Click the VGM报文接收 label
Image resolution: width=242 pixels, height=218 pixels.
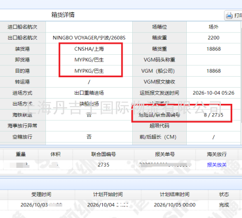[159, 82]
